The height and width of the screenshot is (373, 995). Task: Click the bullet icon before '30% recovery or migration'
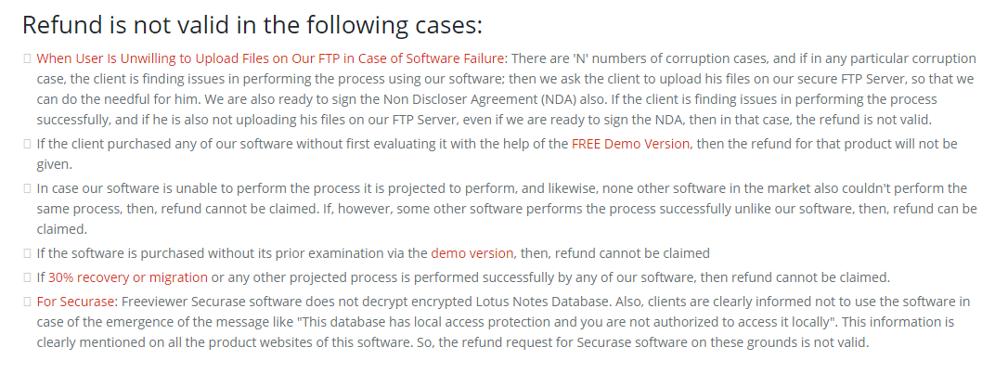click(27, 277)
